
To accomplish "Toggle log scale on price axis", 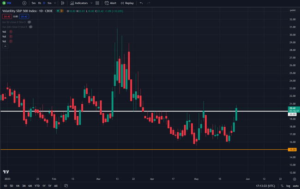I will tap(289, 186).
